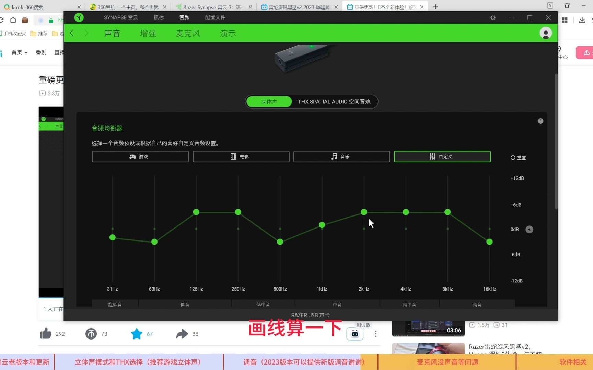Viewport: 593px width, 370px height.
Task: Jump to 调音 chapter marker
Action: 300,362
